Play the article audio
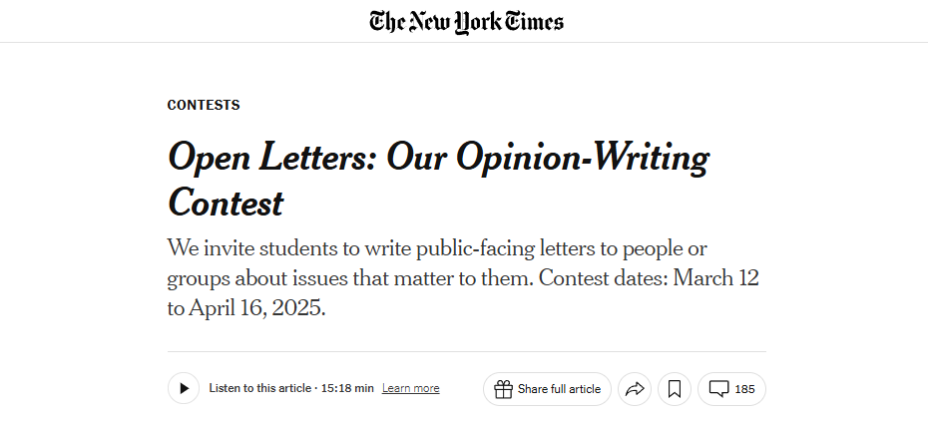928x425 pixels. pyautogui.click(x=184, y=388)
